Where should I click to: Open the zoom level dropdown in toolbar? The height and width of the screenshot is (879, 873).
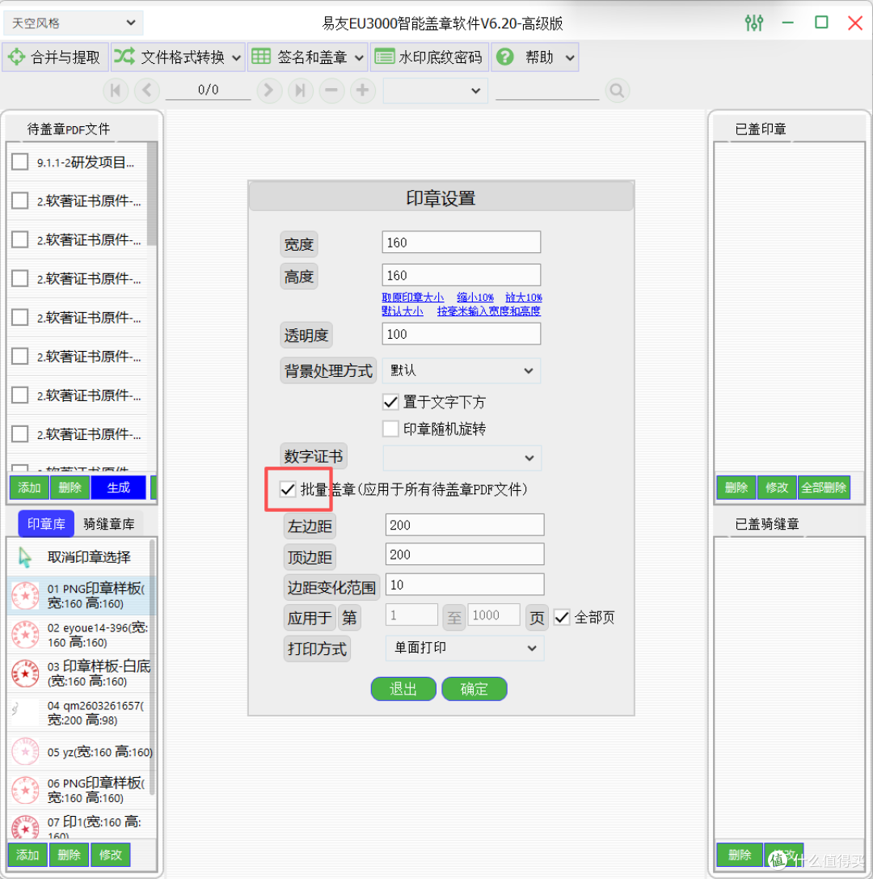click(x=435, y=91)
